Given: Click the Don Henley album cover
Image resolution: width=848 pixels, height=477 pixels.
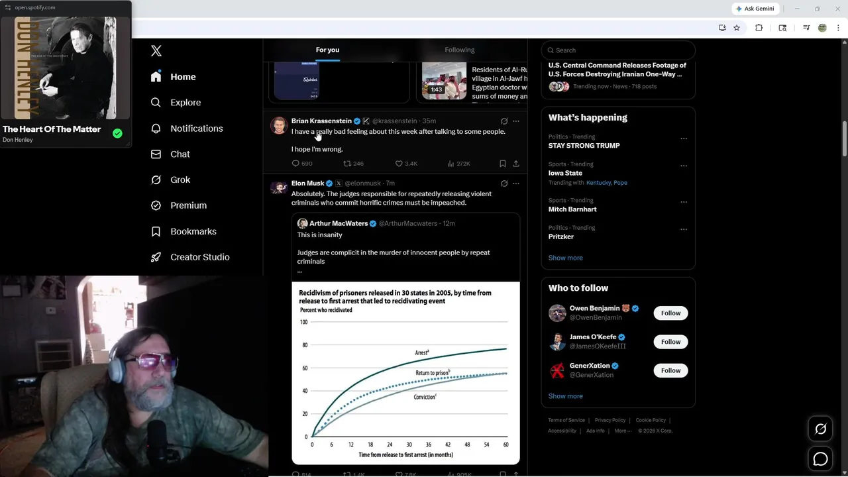Looking at the screenshot, I should [66, 68].
